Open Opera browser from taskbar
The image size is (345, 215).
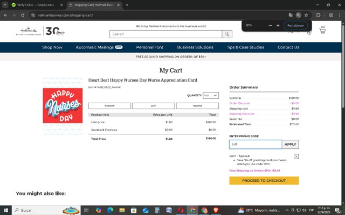click(181, 210)
